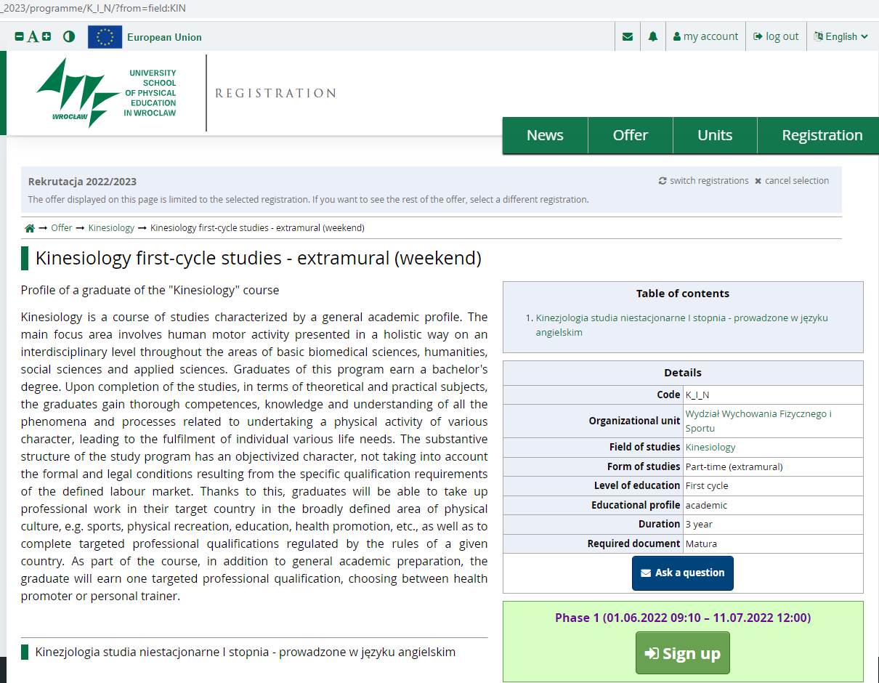Screen dimensions: 879x683
Task: Open Kinesiology breadcrumb link
Action: tap(111, 228)
